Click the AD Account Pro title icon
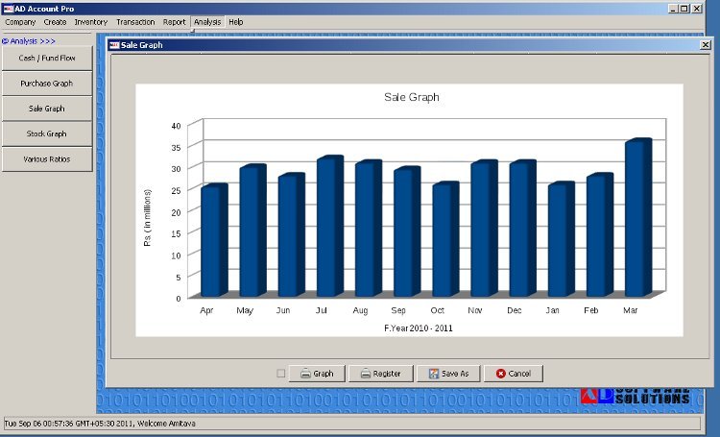Viewport: 720px width, 437px height. [x=8, y=9]
